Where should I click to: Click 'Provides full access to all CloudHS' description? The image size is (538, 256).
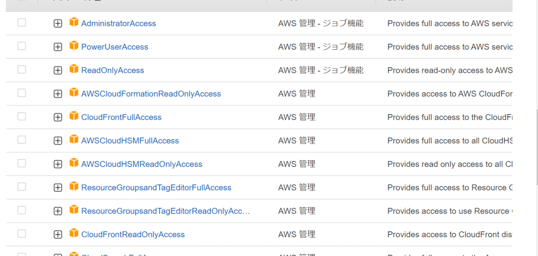(450, 141)
